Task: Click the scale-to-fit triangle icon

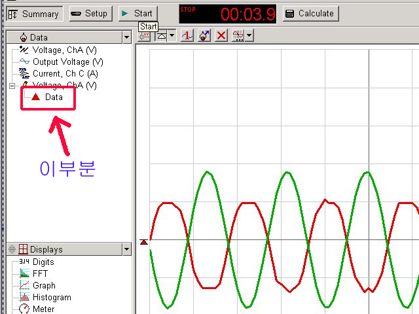Action: pos(160,36)
